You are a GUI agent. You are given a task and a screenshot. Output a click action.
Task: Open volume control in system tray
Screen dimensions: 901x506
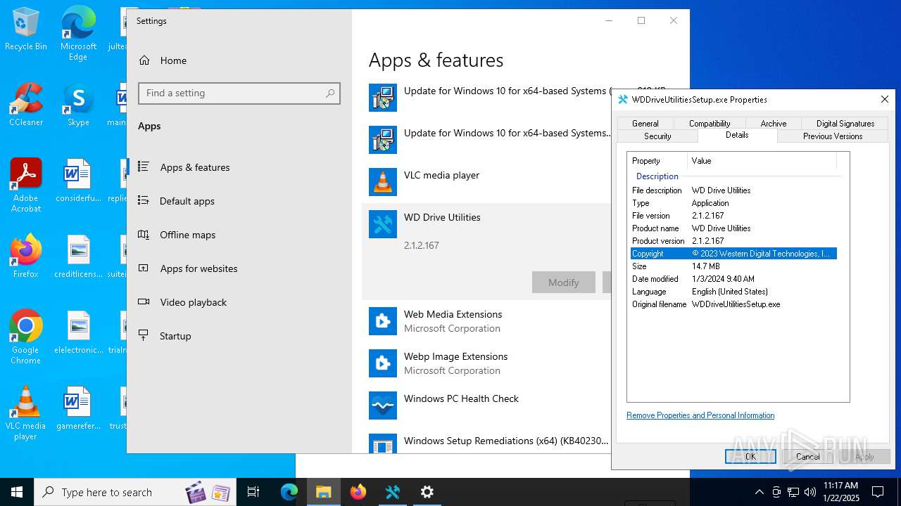[810, 492]
